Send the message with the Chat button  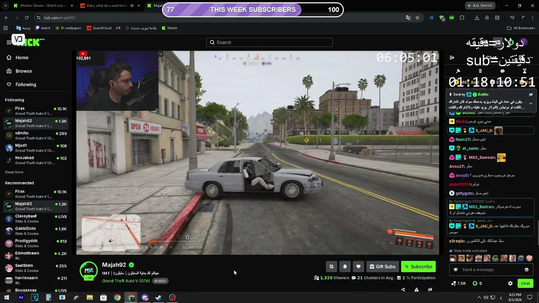pos(525,283)
